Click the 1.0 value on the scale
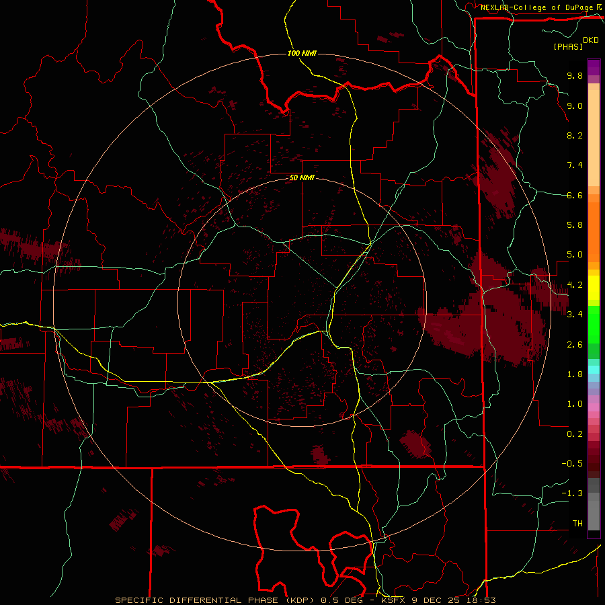Screen dimensions: 605x605 [x=575, y=404]
